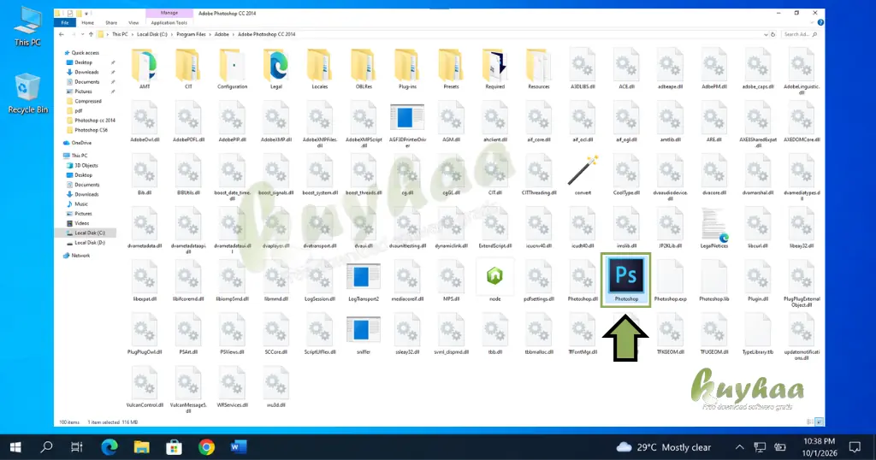This screenshot has height=460, width=876.
Task: Show hidden icons in system tray
Action: 739,447
